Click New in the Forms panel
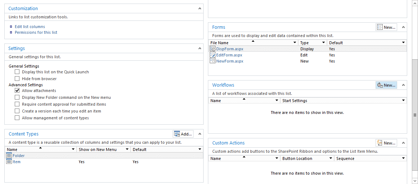This screenshot has height=184, width=418. [386, 27]
